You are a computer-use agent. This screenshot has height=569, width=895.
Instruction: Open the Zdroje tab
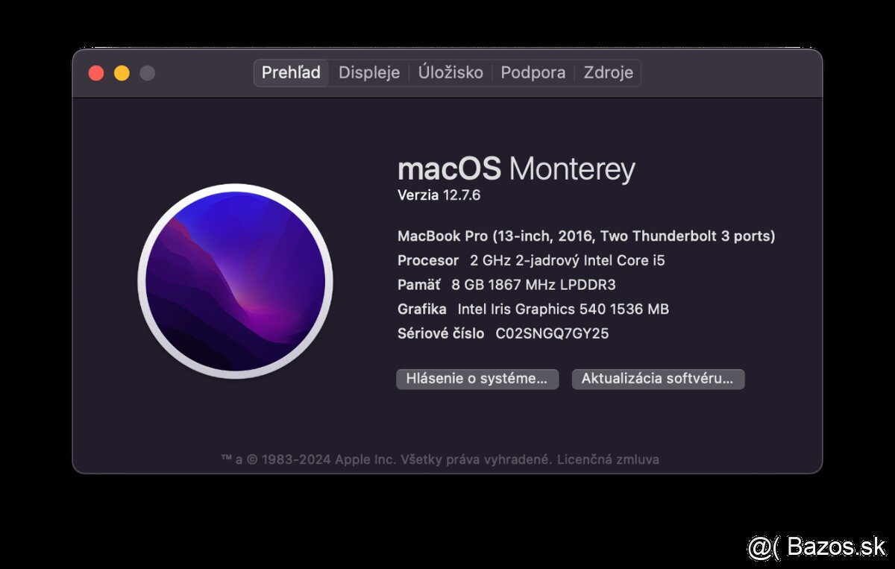point(608,72)
